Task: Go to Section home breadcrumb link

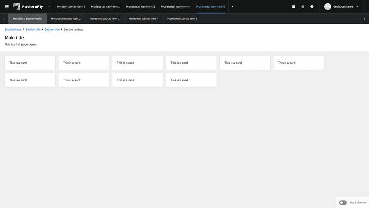Action: click(13, 29)
